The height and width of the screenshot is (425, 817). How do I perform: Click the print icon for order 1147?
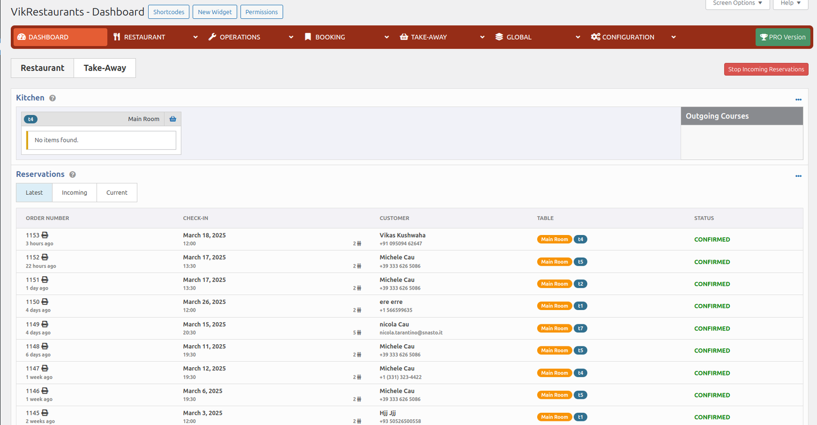45,368
